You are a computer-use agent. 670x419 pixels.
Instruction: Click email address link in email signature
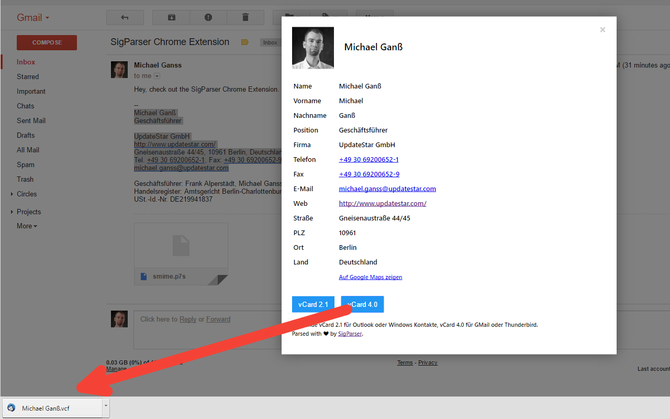coord(181,168)
